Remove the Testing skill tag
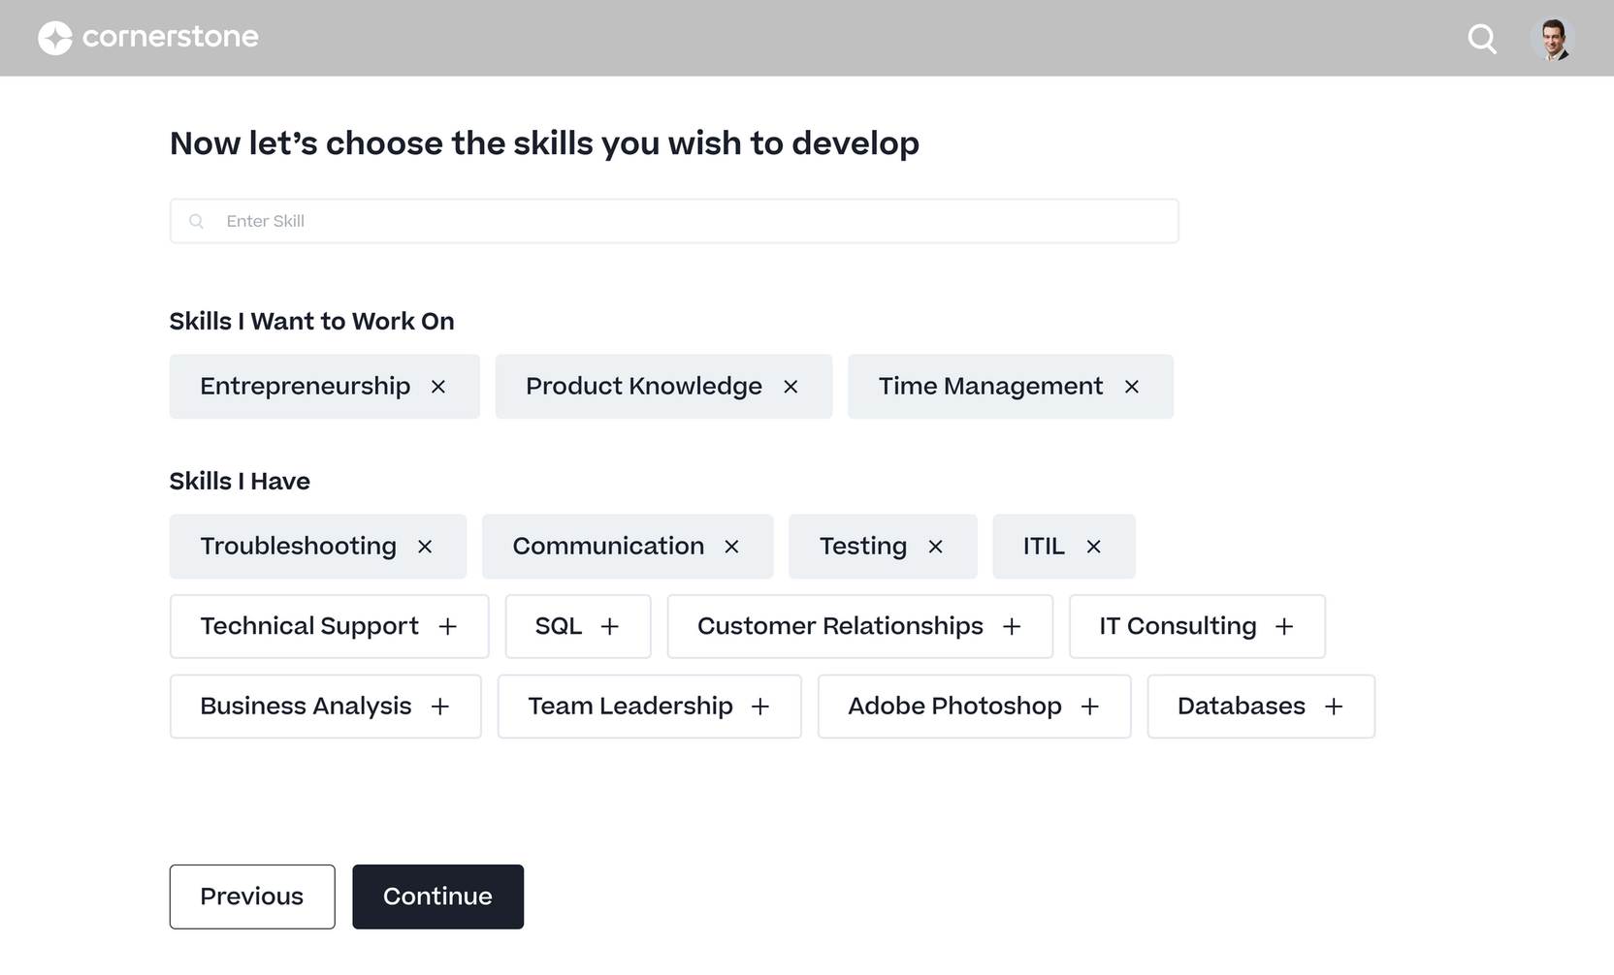This screenshot has width=1614, height=975. pyautogui.click(x=936, y=546)
